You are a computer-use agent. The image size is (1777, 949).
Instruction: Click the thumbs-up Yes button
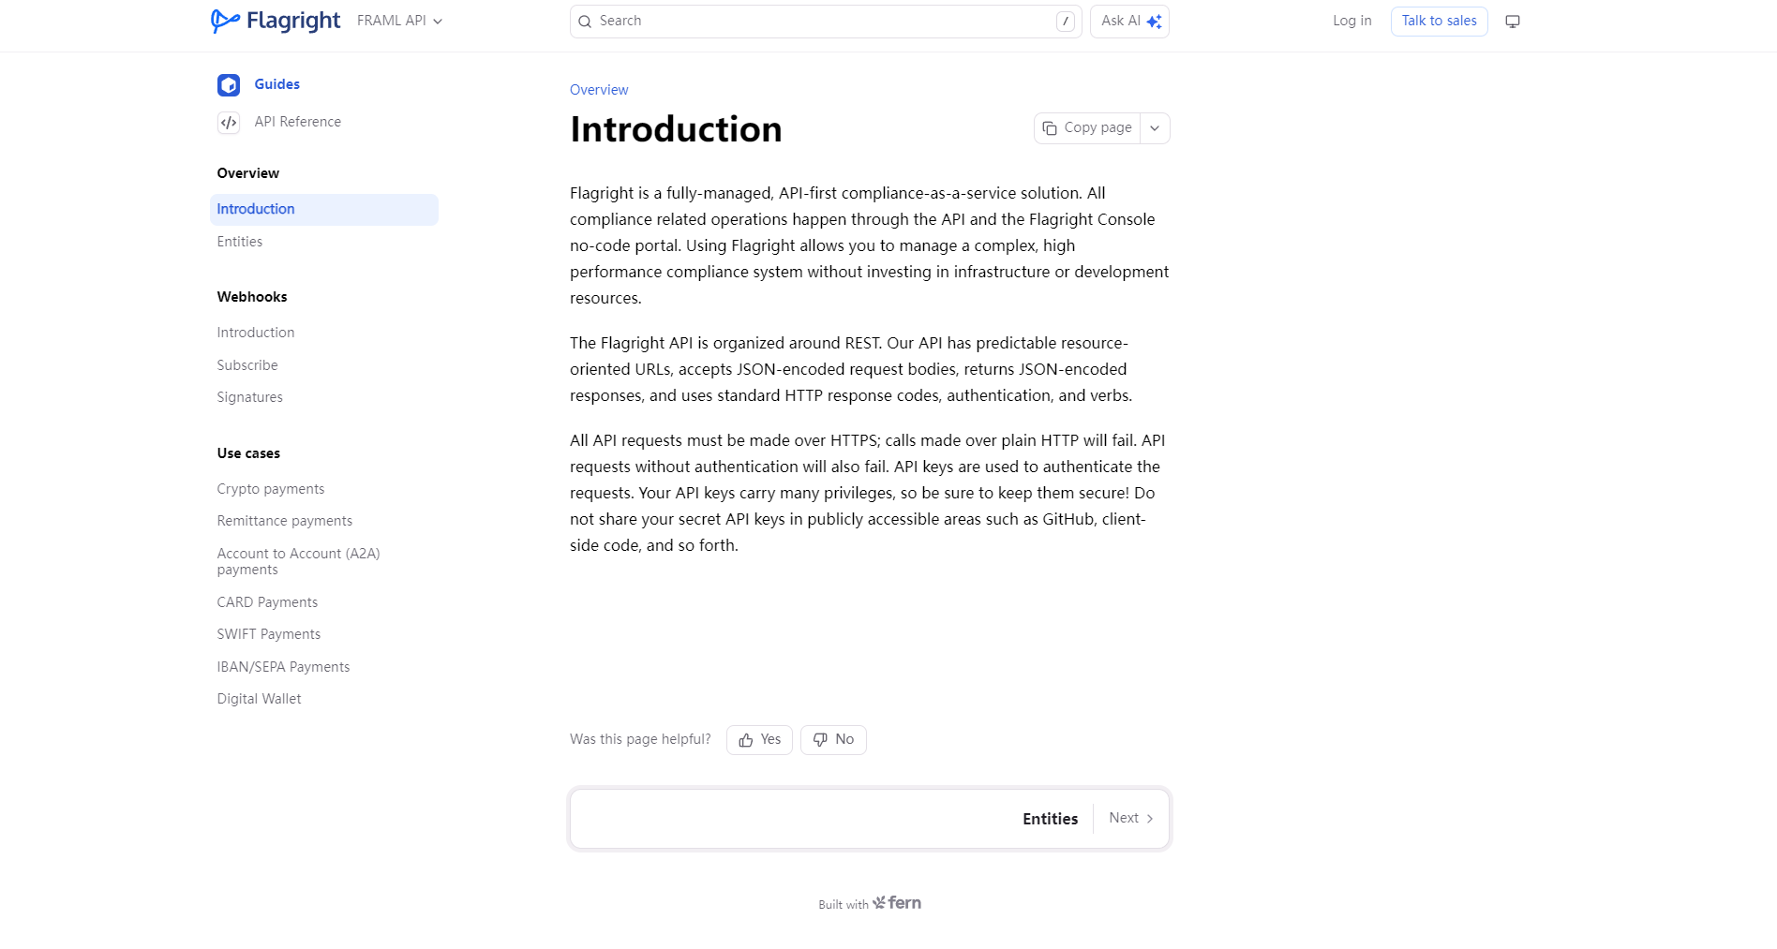(759, 740)
